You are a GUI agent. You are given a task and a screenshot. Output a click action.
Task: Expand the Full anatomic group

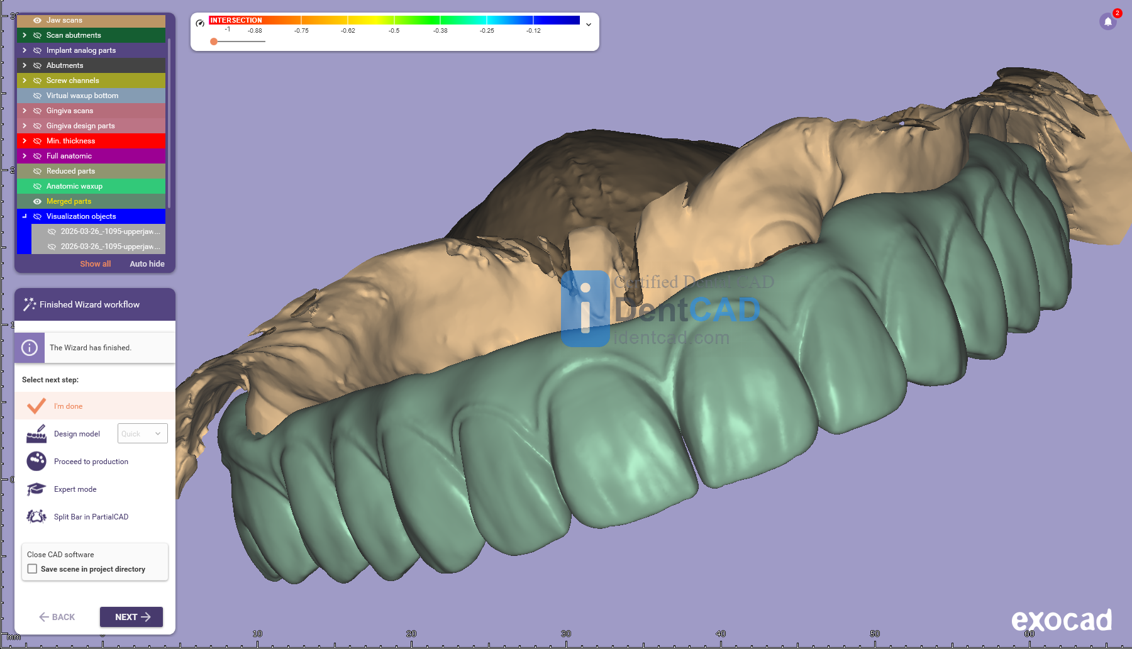pyautogui.click(x=25, y=156)
